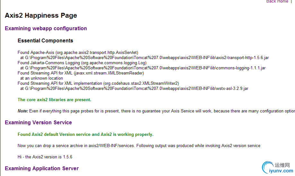Select the Note paragraph about Axis Service
The width and height of the screenshot is (295, 176).
point(156,111)
